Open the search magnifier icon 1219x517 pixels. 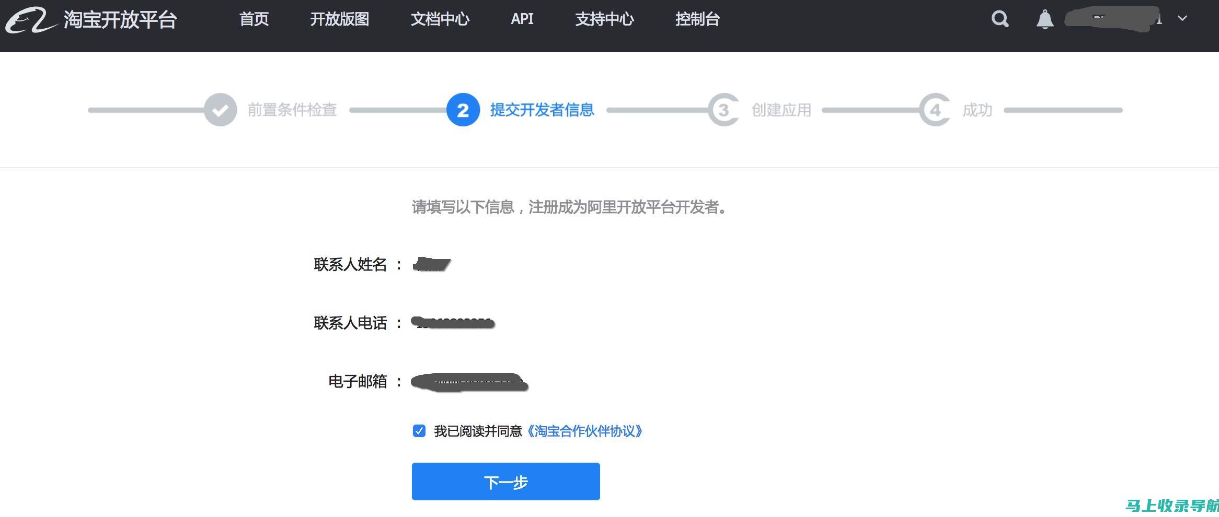[x=1000, y=19]
